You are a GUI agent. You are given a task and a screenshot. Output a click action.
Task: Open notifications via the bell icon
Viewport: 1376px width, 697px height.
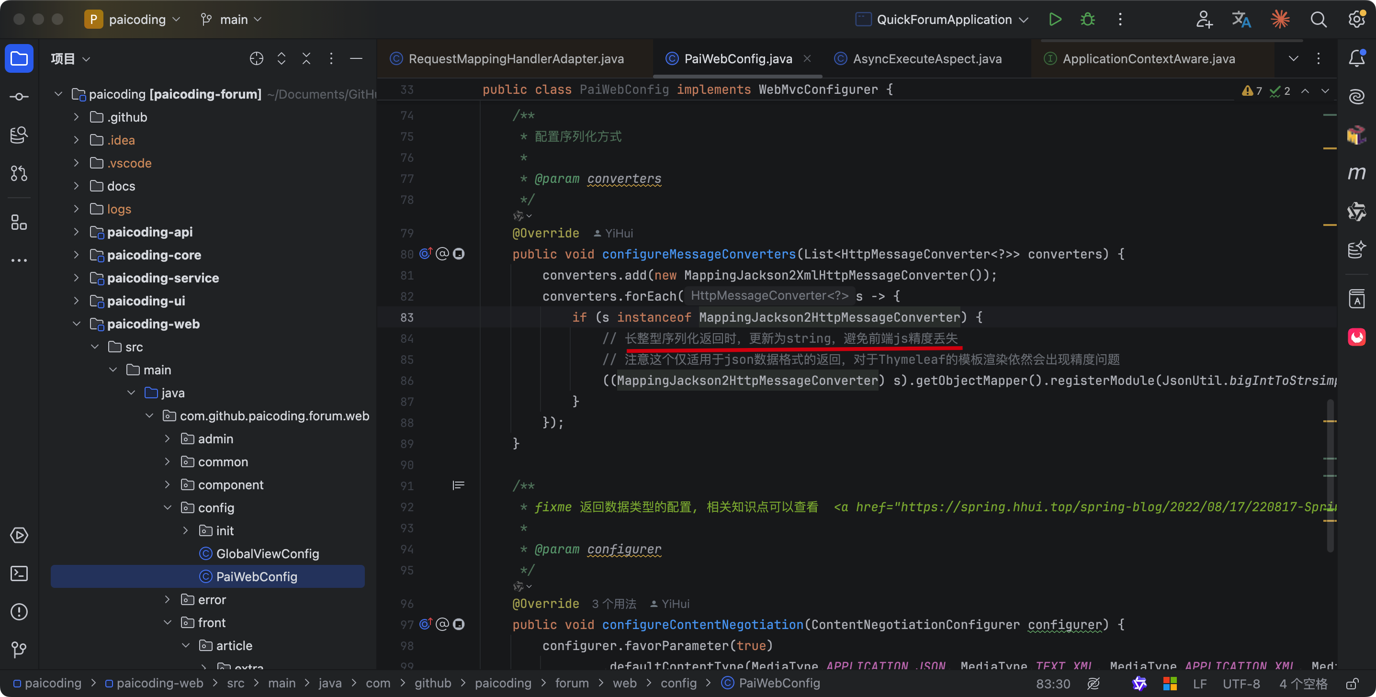click(1357, 58)
